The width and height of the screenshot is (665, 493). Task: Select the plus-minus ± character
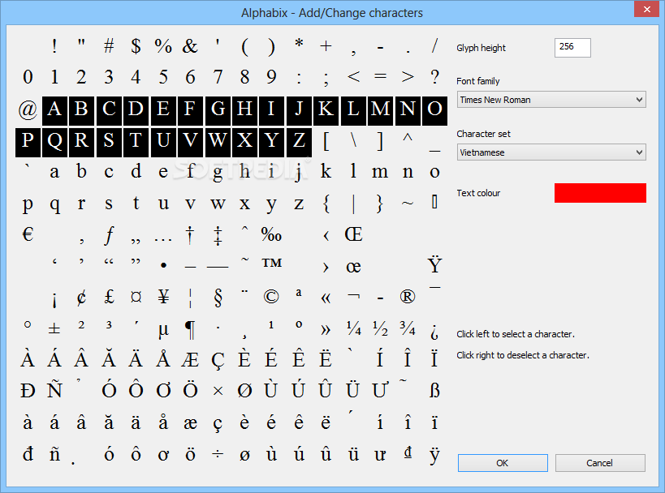coord(54,328)
